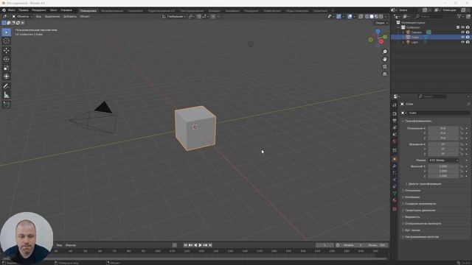This screenshot has width=472, height=265.
Task: Open the Object Data green triangle tab
Action: 395,193
